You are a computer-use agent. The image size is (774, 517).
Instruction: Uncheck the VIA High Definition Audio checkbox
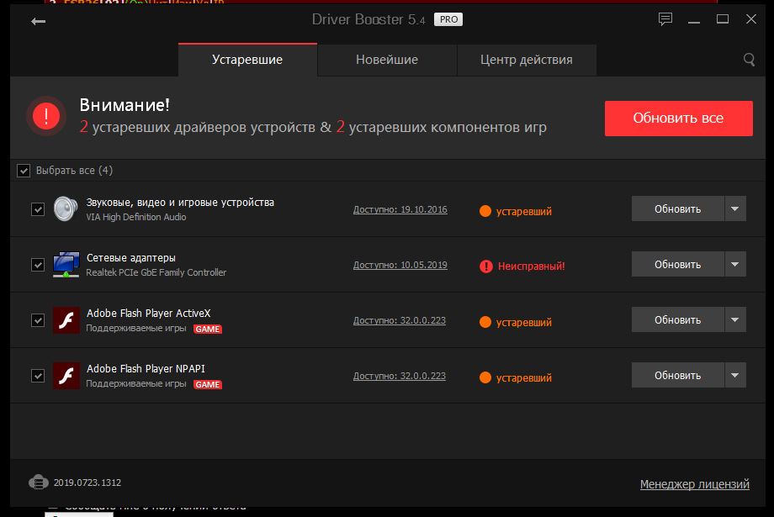(38, 209)
